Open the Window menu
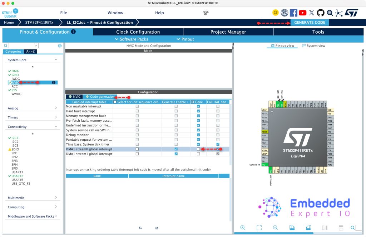The width and height of the screenshot is (366, 237). point(115,13)
